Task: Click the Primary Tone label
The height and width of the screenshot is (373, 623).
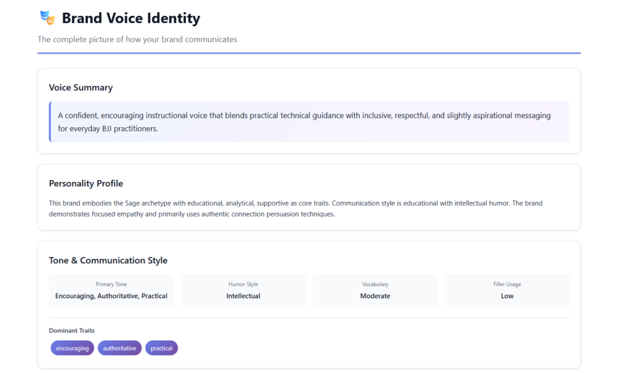Action: coord(111,284)
